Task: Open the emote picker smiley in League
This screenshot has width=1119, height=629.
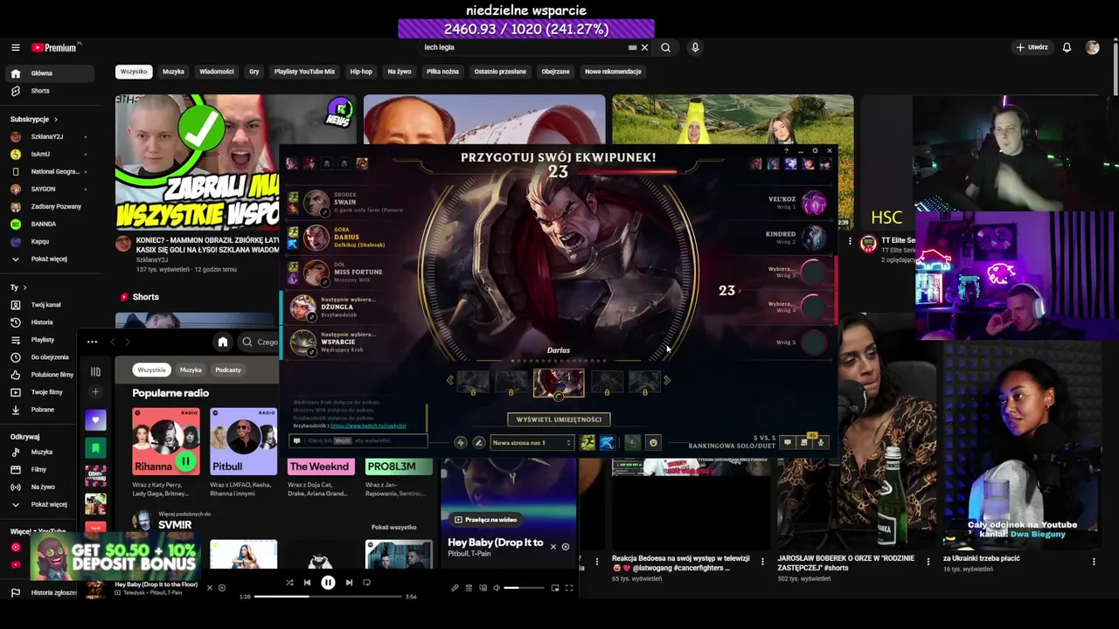Action: 652,443
